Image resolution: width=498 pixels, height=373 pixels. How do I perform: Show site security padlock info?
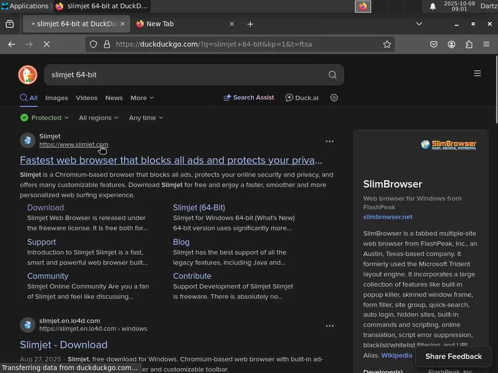point(107,44)
